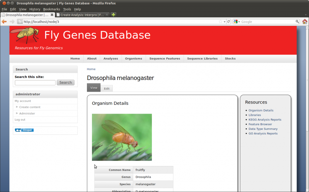Open the search engine selector dropdown
This screenshot has width=309, height=192.
point(237,22)
